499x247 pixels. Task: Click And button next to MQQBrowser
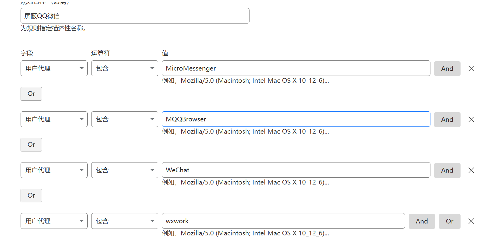[x=447, y=119]
